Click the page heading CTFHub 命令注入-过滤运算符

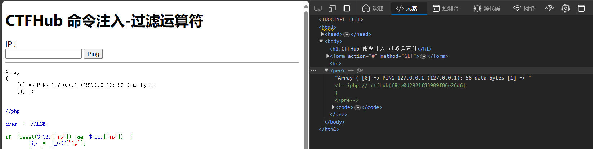[104, 21]
